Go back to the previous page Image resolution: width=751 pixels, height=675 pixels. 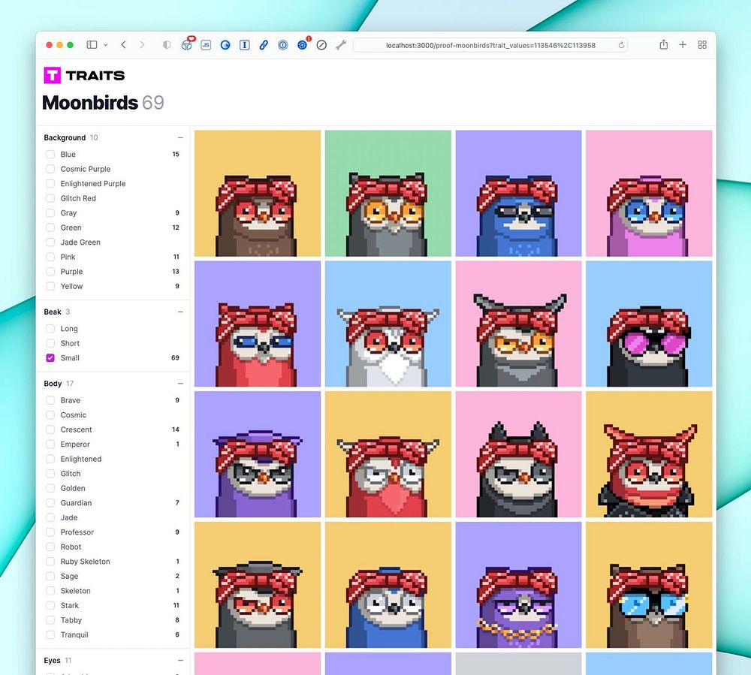coord(124,44)
